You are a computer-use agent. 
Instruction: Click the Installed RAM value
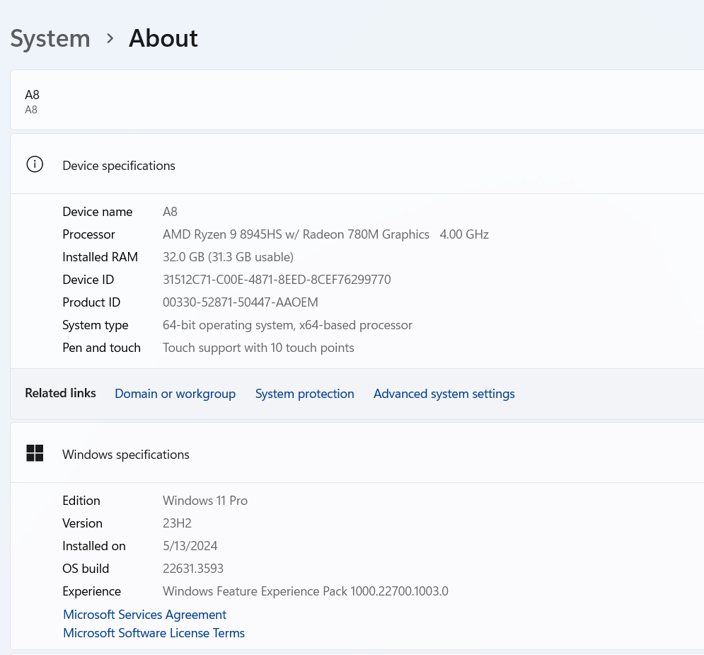tap(228, 257)
